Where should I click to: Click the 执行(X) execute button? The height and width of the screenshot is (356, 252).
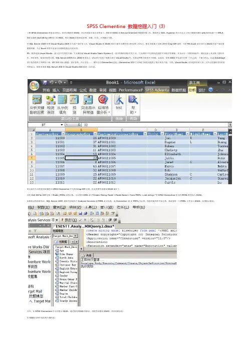point(69,220)
